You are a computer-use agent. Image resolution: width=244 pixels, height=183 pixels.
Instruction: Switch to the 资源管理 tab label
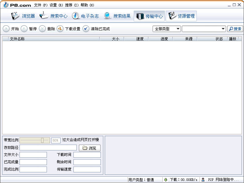point(186,16)
